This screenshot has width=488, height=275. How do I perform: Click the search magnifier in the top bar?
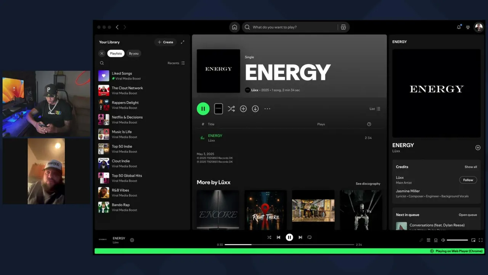click(x=247, y=27)
